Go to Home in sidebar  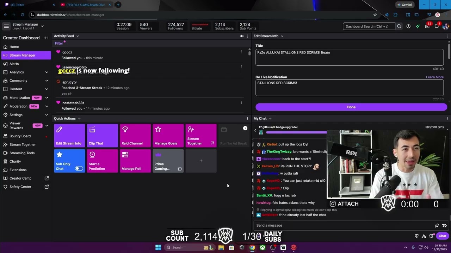(26, 47)
